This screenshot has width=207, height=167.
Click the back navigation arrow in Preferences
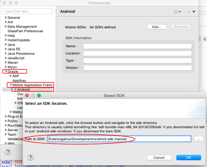click(x=176, y=11)
